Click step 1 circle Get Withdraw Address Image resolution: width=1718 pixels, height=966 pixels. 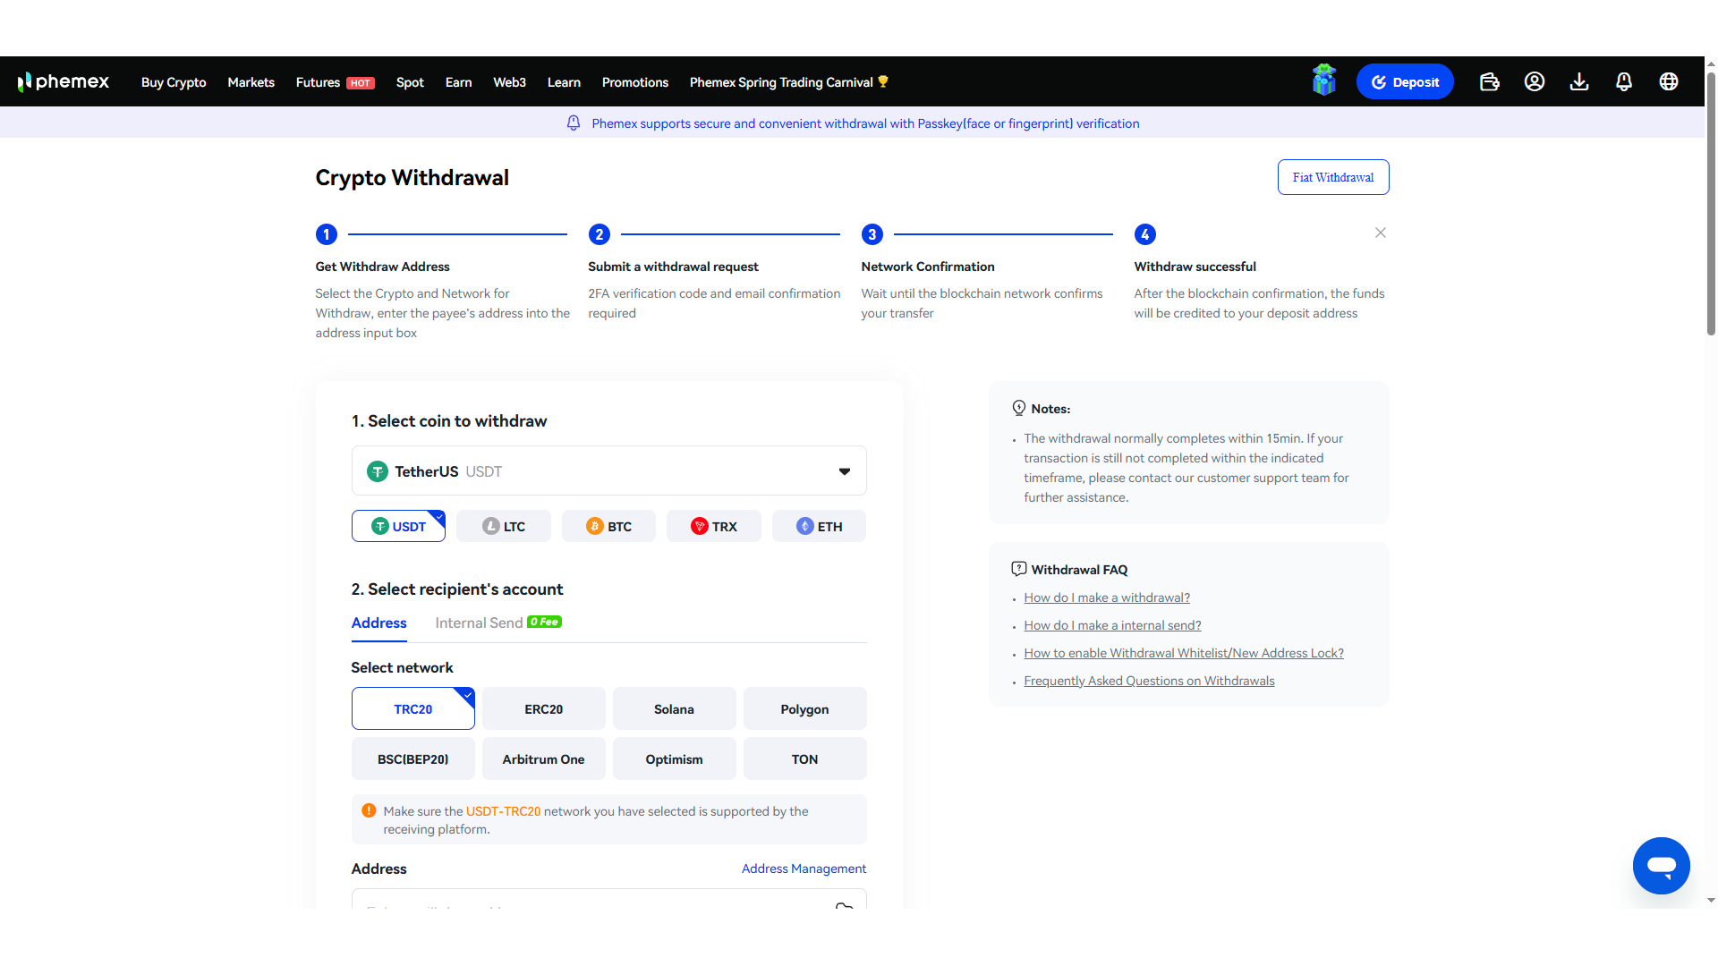coord(327,234)
